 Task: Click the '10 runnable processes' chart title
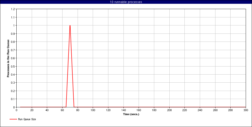tap(126, 2)
